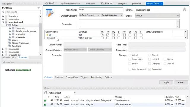Toggle NN checkbox for id column
The height and width of the screenshot is (107, 190).
click(107, 35)
